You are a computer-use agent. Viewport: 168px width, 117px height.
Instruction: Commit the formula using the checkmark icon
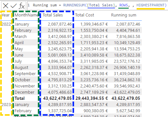[x=14, y=5]
